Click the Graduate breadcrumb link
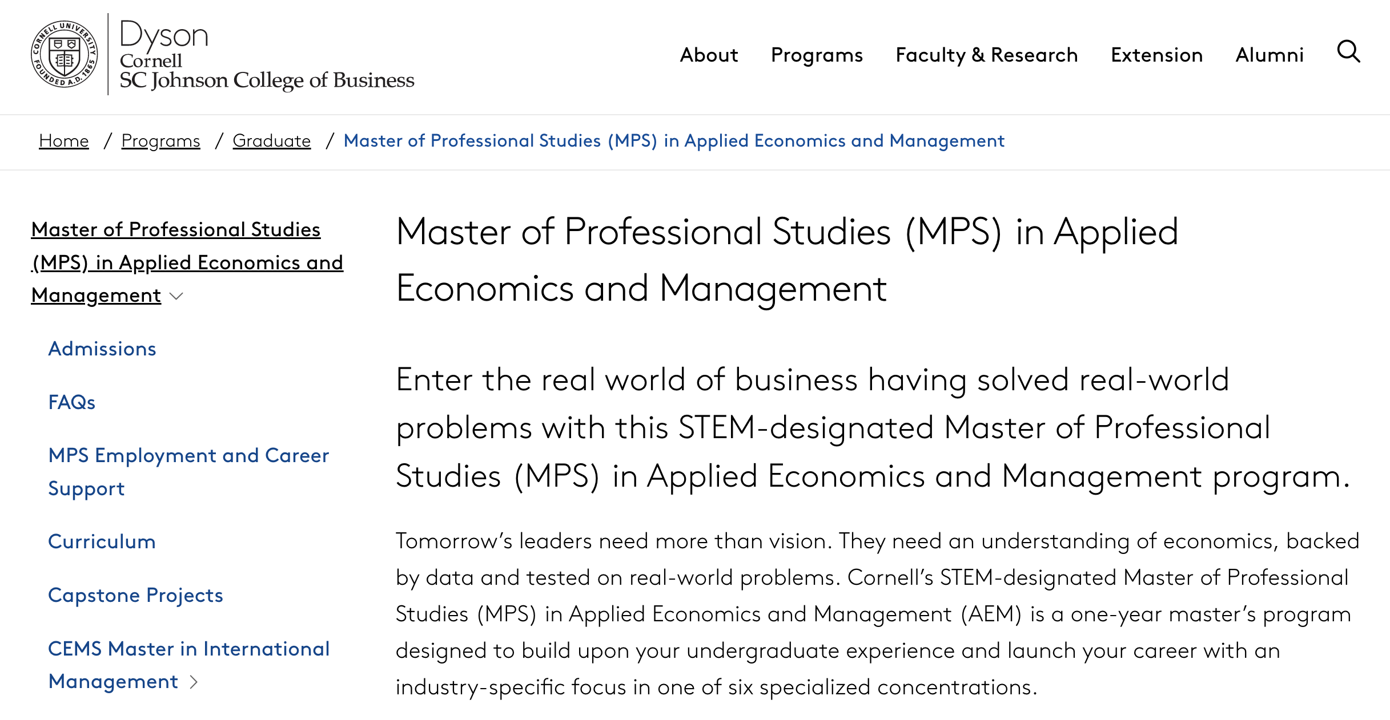The image size is (1390, 720). point(271,140)
